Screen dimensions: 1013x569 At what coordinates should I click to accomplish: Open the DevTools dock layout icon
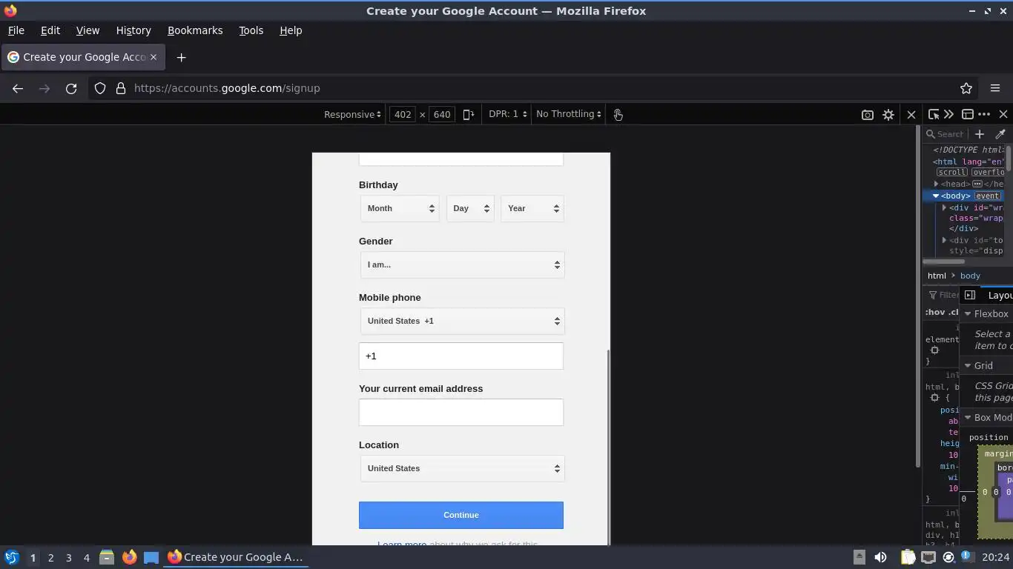[968, 114]
